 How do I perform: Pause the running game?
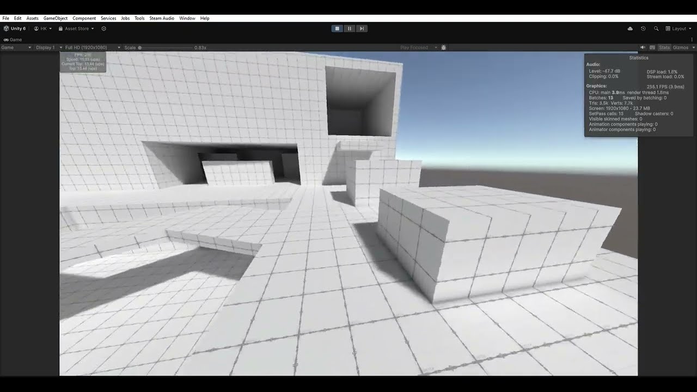coord(349,28)
